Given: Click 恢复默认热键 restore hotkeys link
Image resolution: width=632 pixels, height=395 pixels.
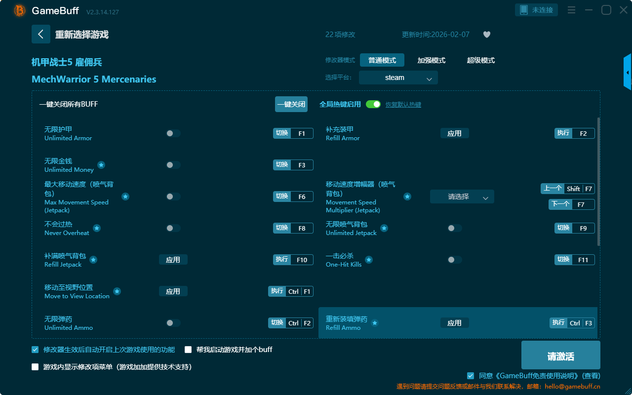Looking at the screenshot, I should tap(403, 105).
